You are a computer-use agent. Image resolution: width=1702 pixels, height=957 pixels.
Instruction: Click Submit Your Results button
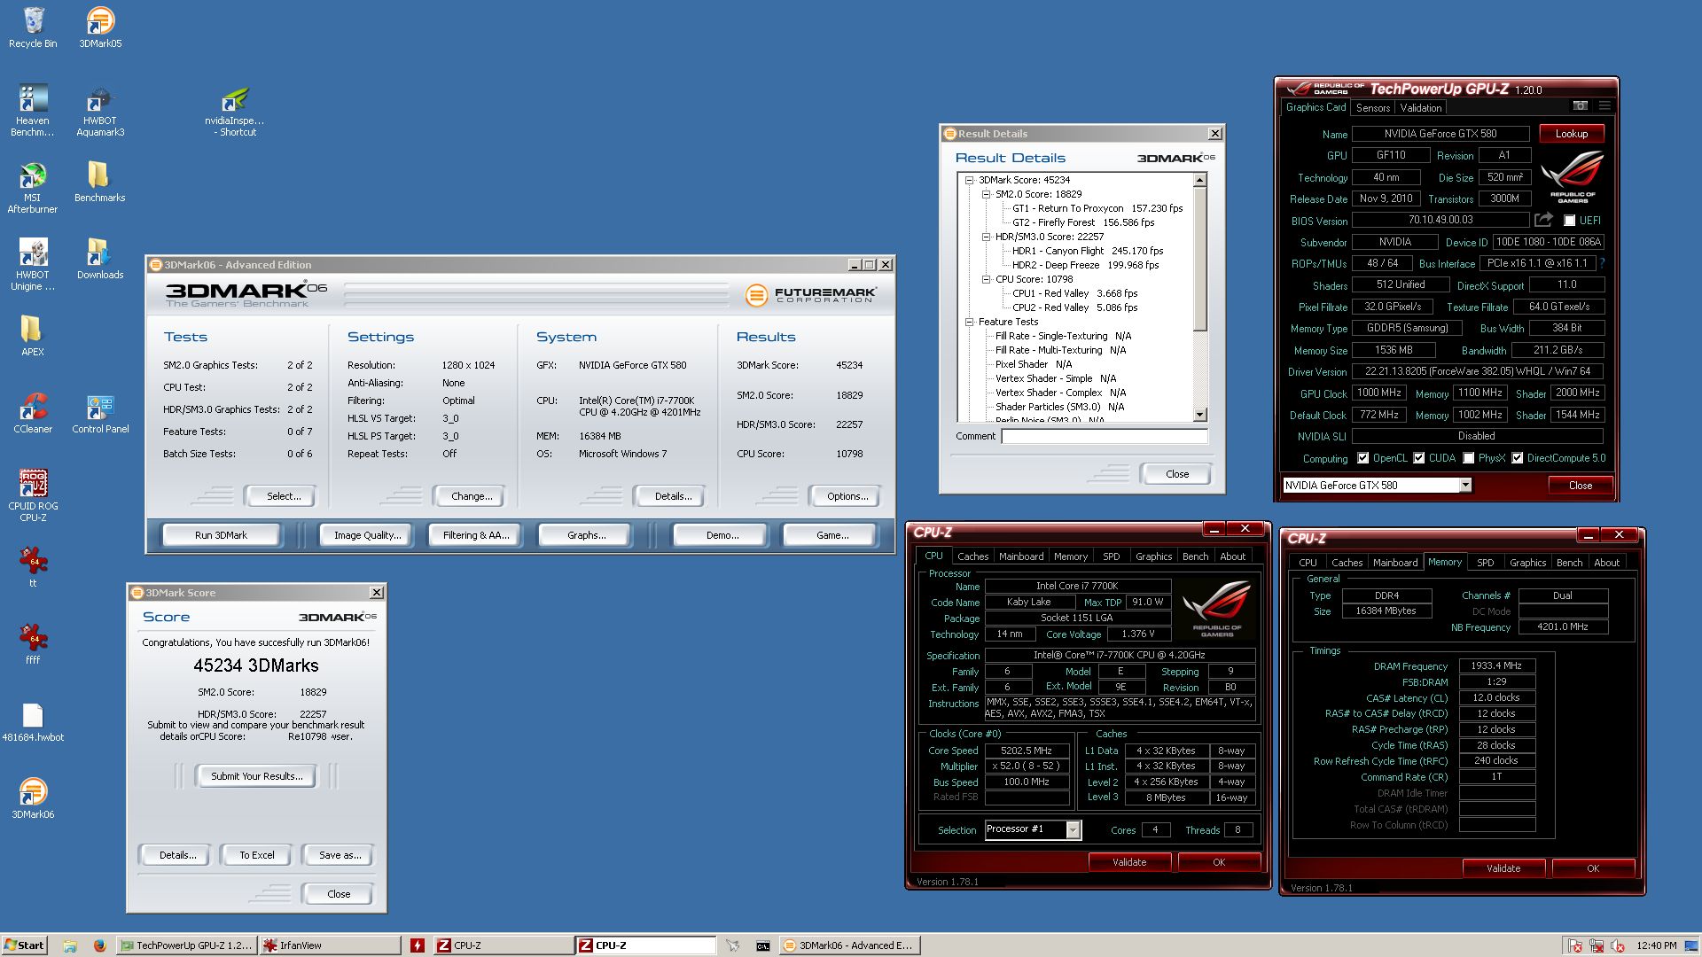tap(256, 776)
